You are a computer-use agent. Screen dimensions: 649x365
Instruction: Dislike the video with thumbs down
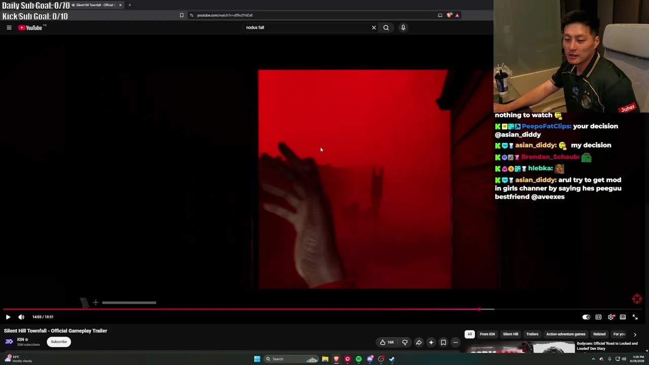coord(405,342)
